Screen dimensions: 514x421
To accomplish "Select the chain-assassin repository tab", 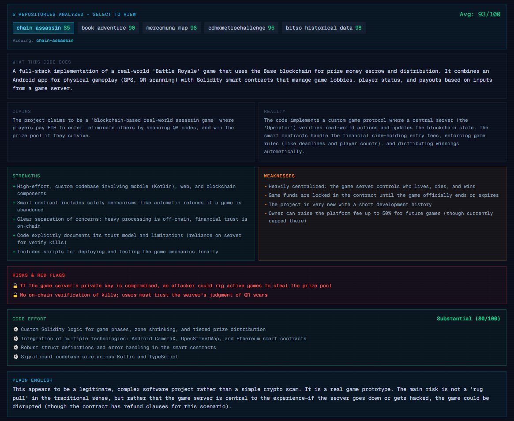I will (x=43, y=28).
